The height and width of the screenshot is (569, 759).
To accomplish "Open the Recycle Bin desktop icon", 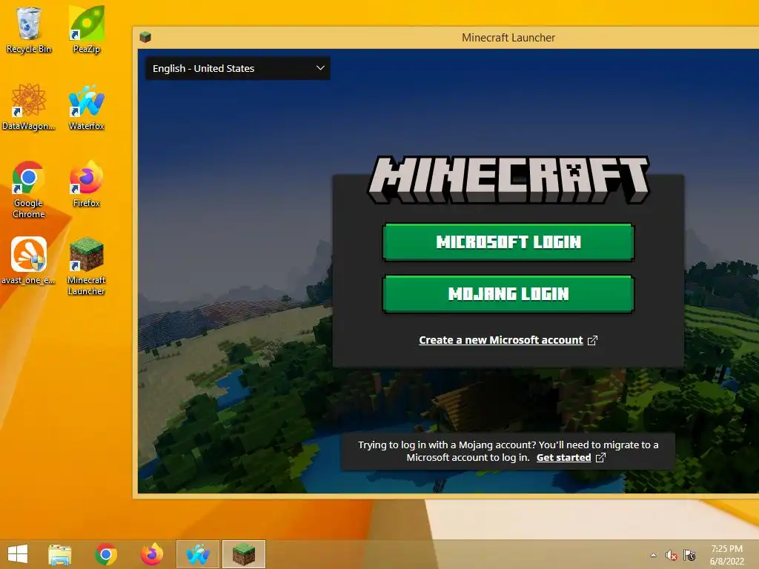I will coord(29,30).
